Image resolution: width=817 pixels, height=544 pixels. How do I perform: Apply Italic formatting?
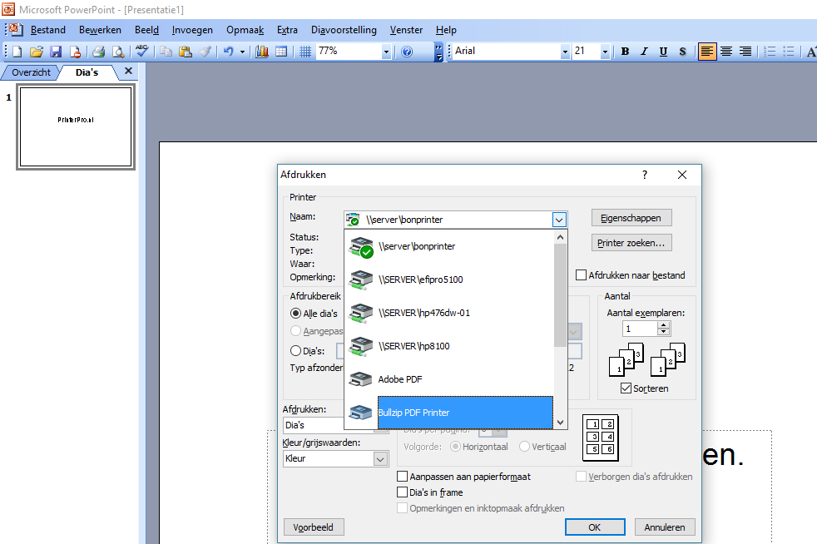pos(644,51)
